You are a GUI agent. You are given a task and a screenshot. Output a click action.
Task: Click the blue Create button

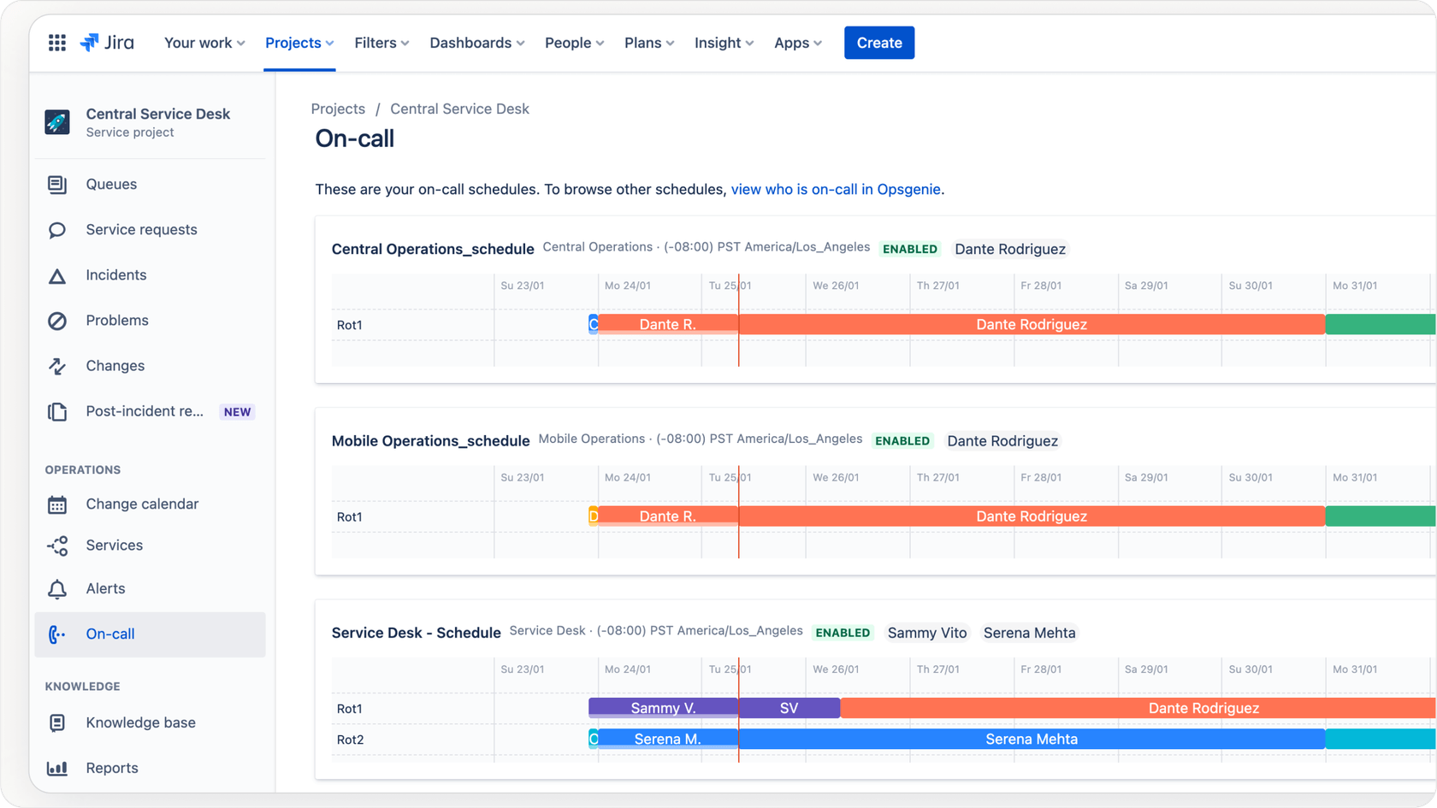(878, 42)
